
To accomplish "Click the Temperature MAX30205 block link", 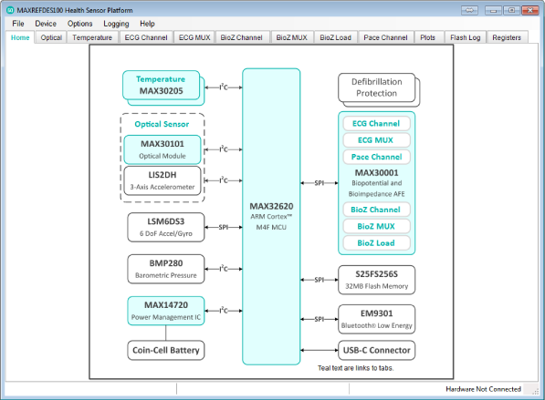I will coord(161,85).
